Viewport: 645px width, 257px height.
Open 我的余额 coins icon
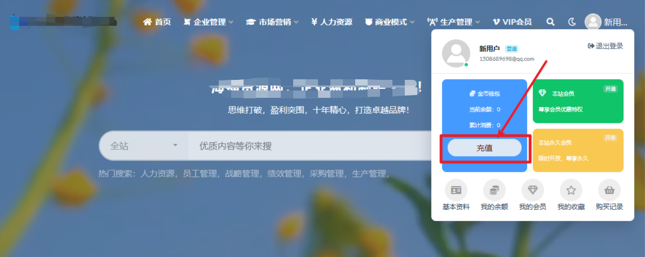[494, 190]
